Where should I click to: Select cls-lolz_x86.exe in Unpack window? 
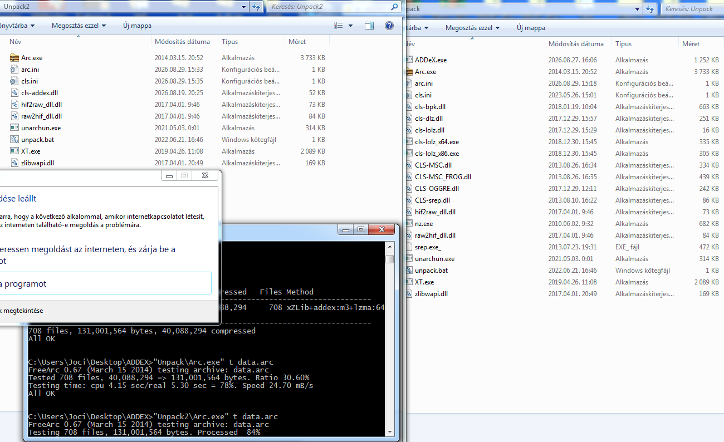point(437,154)
